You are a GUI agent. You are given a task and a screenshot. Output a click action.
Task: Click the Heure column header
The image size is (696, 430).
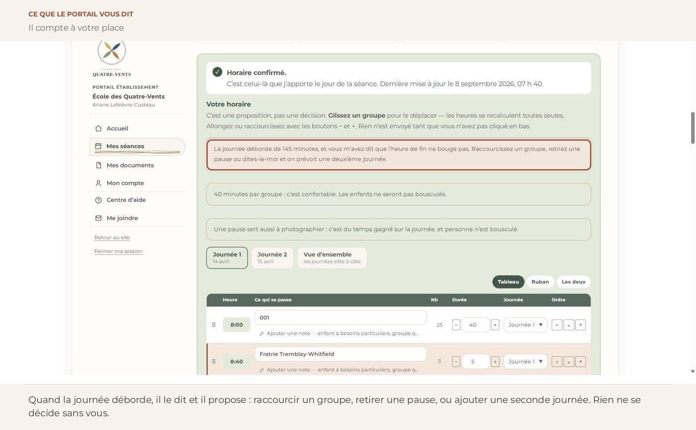pos(230,300)
